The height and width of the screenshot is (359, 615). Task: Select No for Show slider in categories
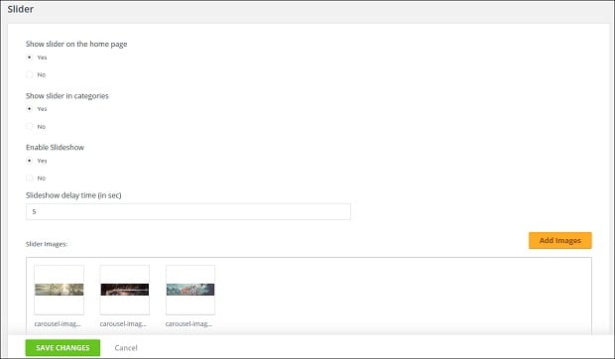coord(30,126)
